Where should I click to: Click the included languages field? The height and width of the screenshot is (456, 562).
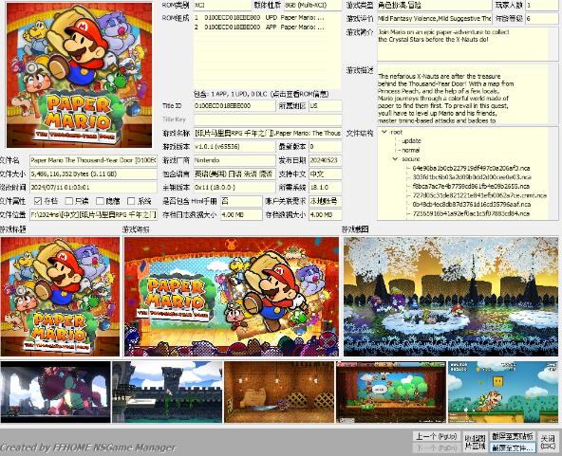click(x=234, y=173)
